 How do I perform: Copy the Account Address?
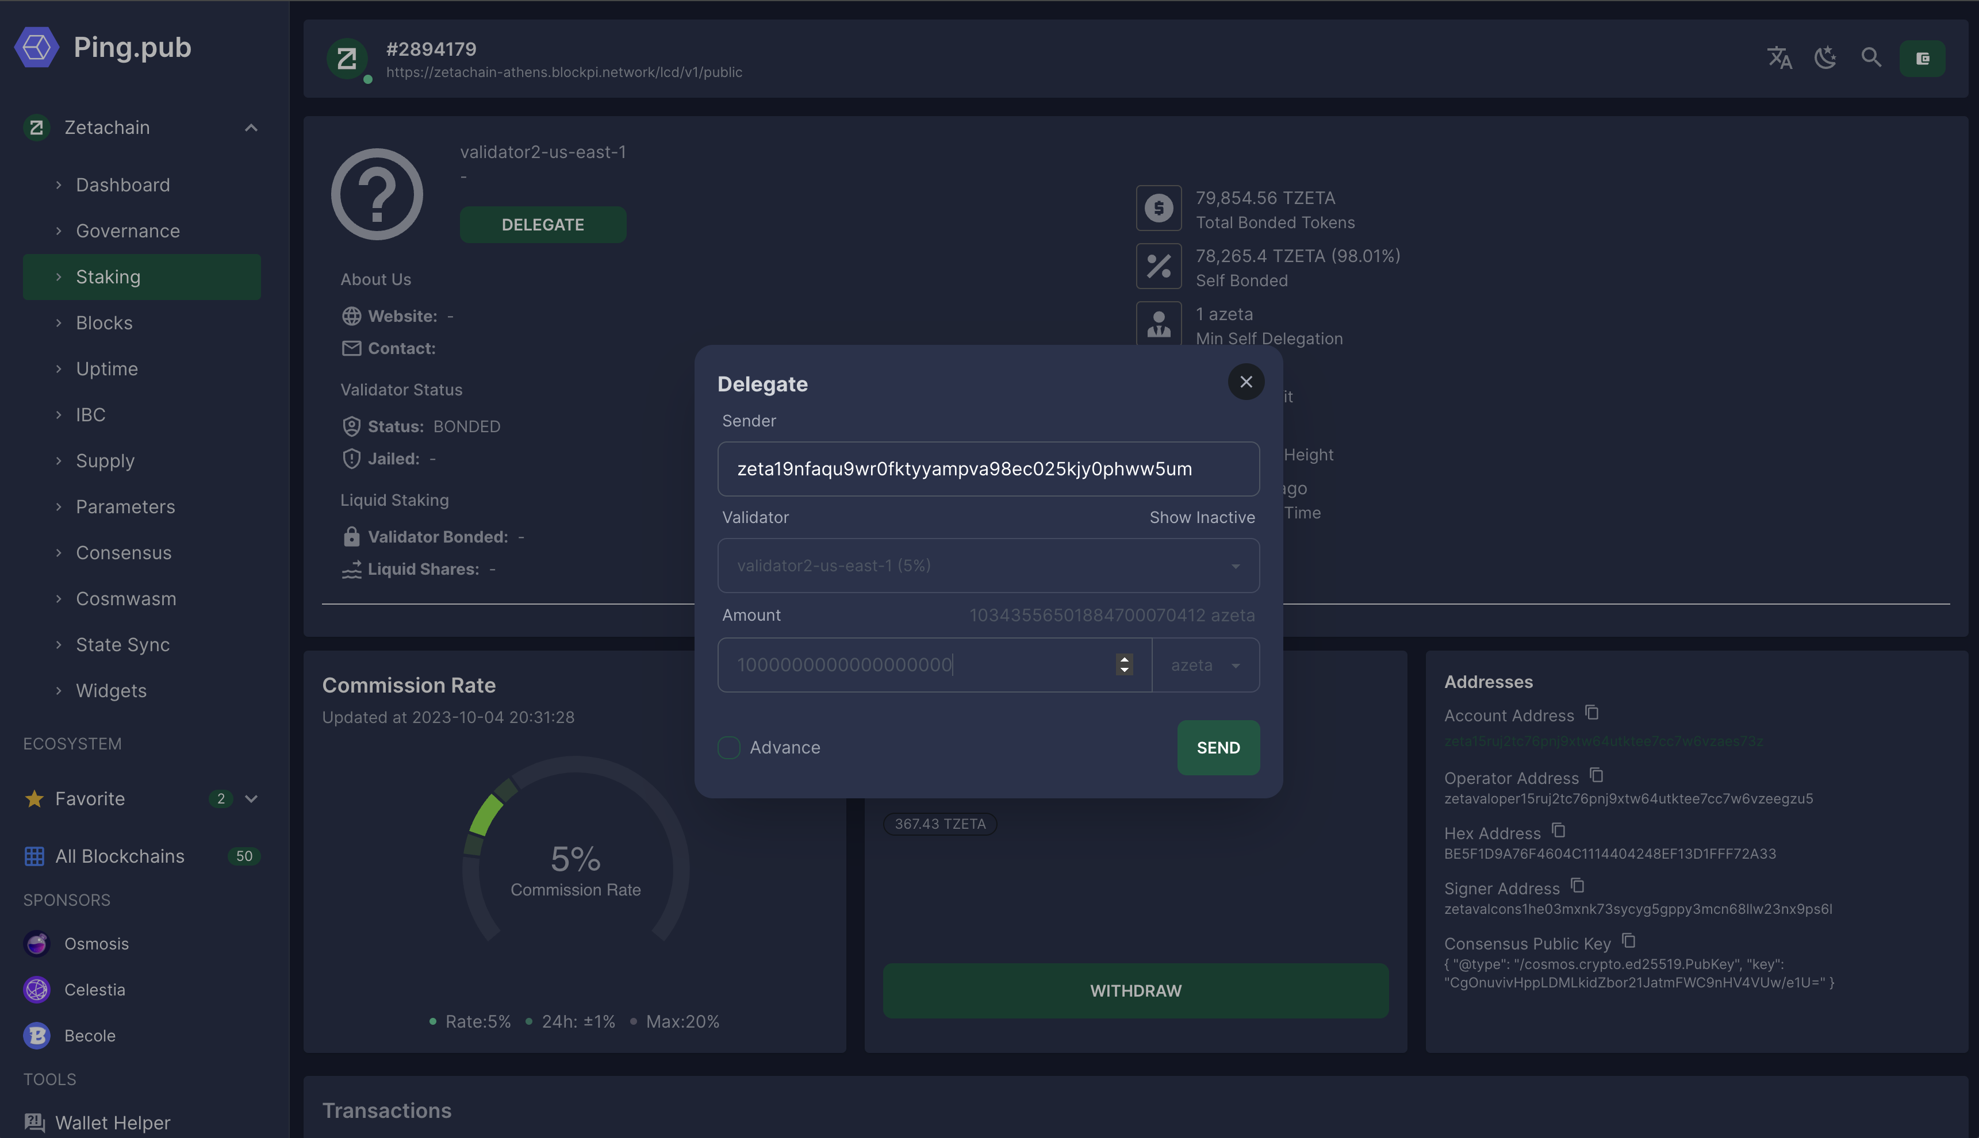pos(1591,713)
